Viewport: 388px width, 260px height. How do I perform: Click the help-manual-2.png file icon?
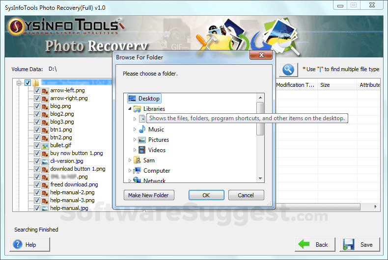[x=45, y=192]
